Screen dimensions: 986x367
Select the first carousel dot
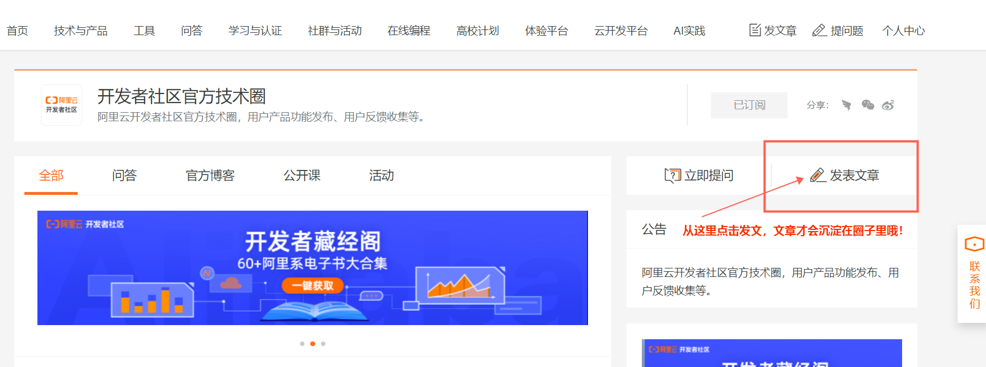click(302, 344)
